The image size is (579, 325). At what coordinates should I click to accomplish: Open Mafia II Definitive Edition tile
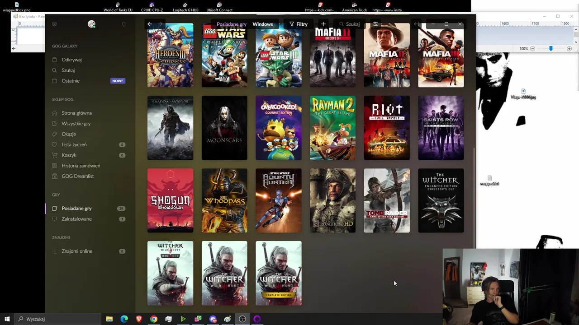point(387,55)
